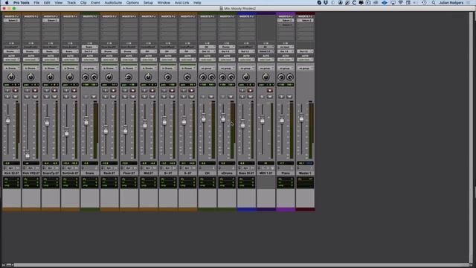
Task: Mute the OH track
Action: pos(211,97)
